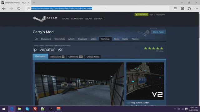Open the OBS icon in taskbar
Screen dimensions: 200x112
click(51, 109)
